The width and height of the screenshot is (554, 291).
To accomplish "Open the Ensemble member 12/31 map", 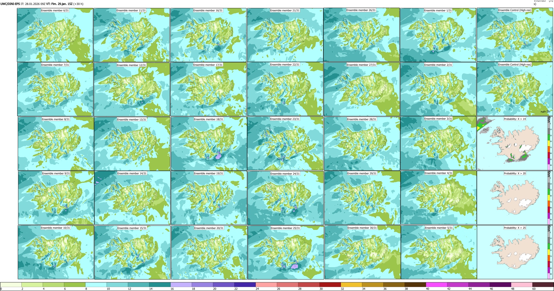I will coord(132,89).
